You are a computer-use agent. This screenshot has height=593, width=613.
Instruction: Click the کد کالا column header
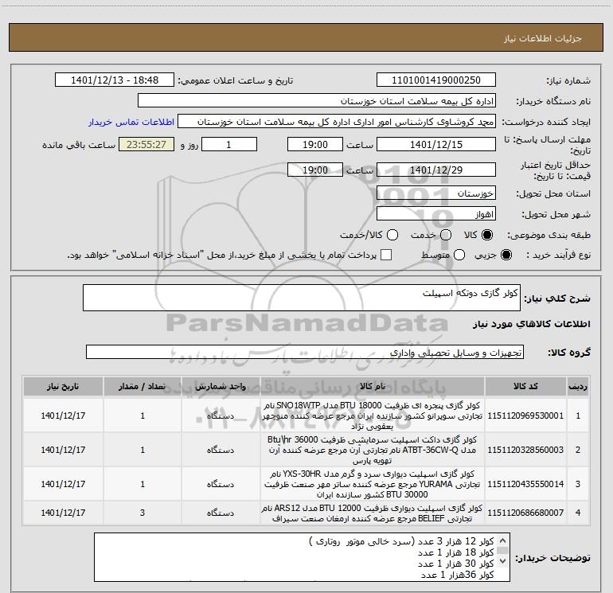click(525, 386)
